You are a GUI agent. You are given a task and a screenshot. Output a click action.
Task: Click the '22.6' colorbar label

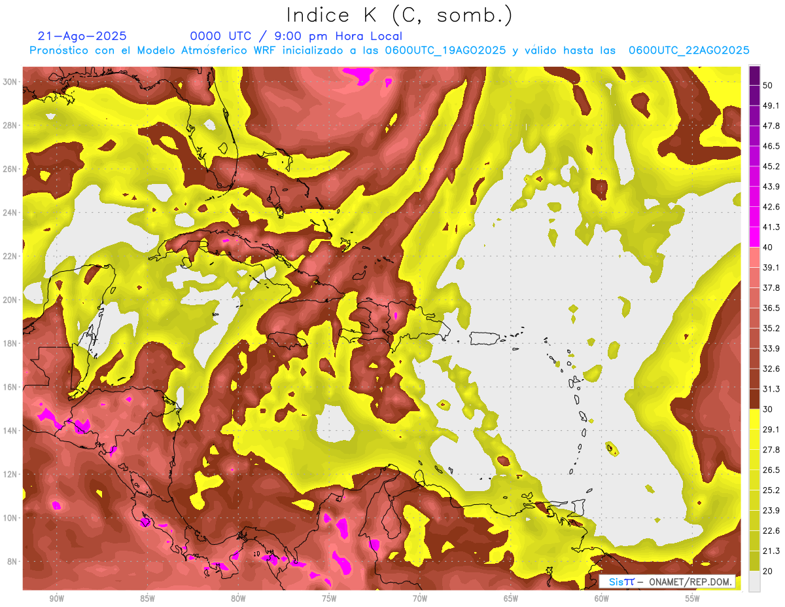pos(772,530)
